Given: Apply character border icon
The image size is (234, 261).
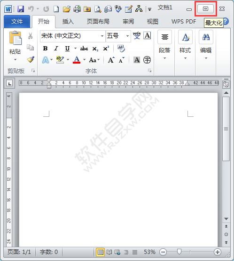Looking at the screenshot, I should [x=147, y=35].
